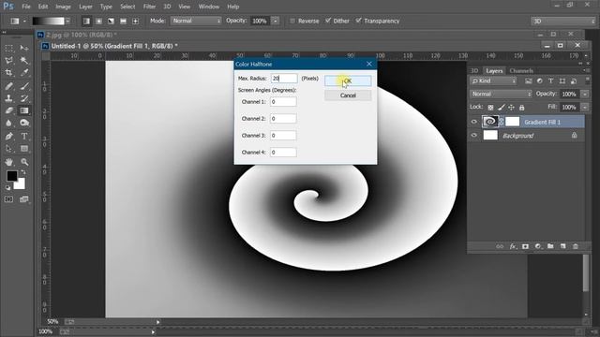
Task: Choose the Reflected Gradient style
Action: [x=123, y=21]
